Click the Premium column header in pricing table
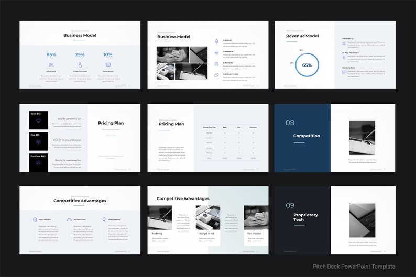The width and height of the screenshot is (416, 277). (x=253, y=127)
